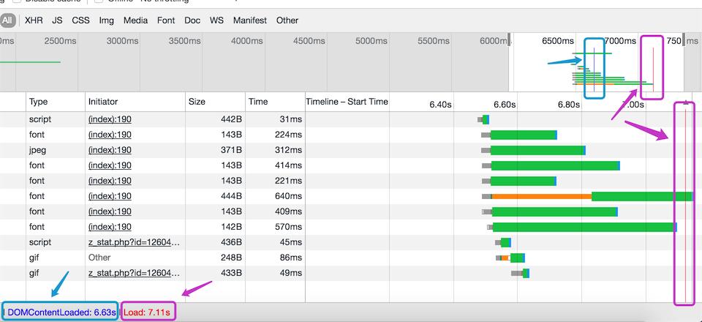
Task: Open the z_stat.php initiator of the 45ms script
Action: (x=135, y=242)
